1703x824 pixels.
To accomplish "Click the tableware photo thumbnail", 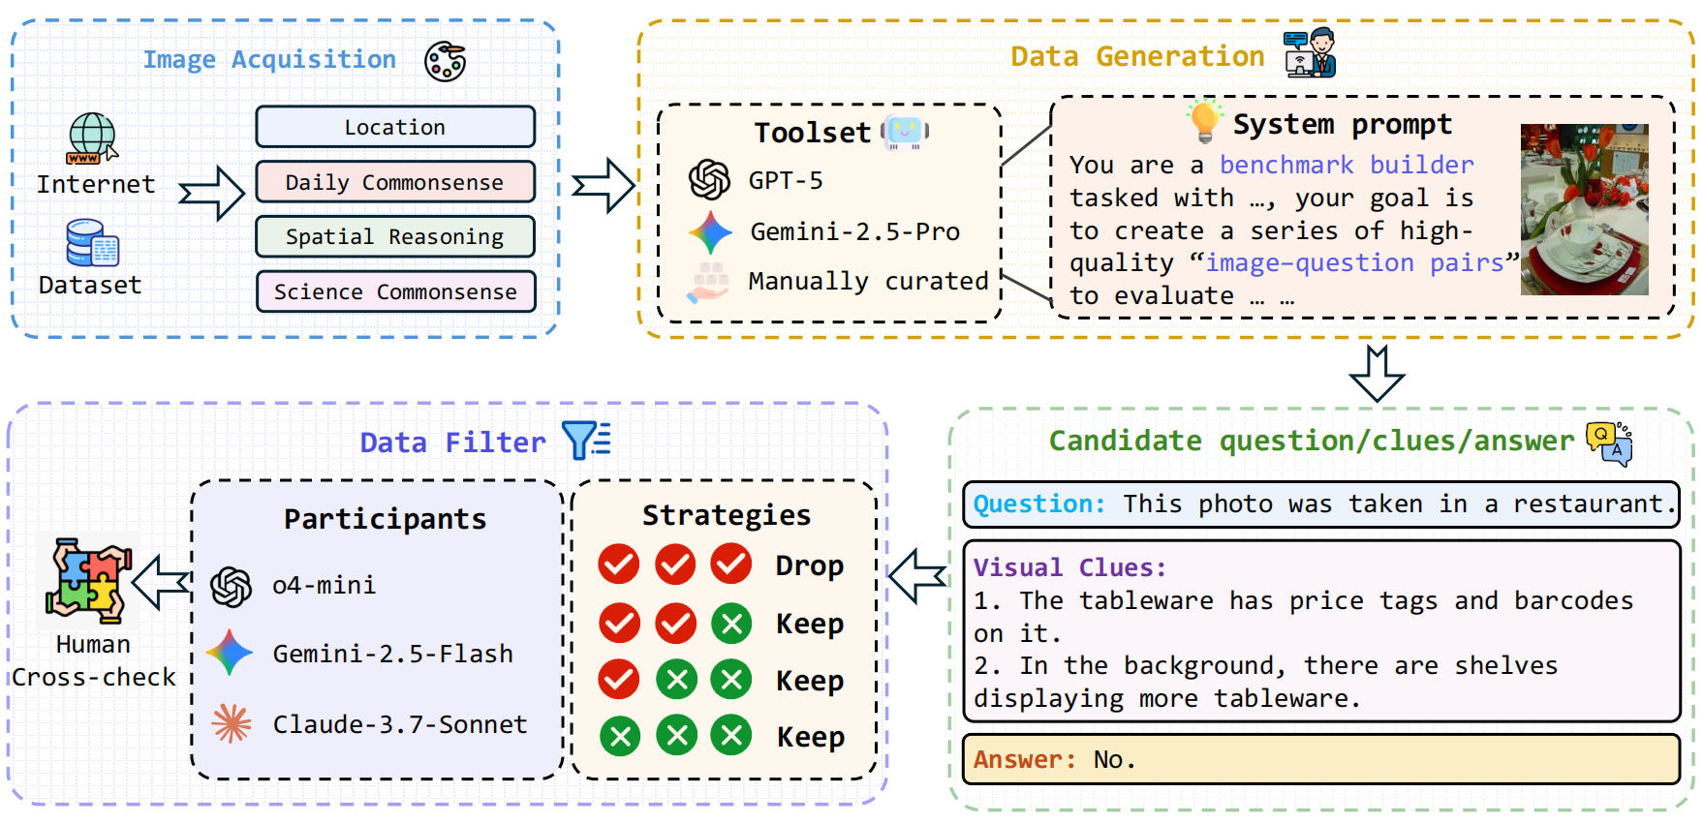I will (x=1584, y=209).
